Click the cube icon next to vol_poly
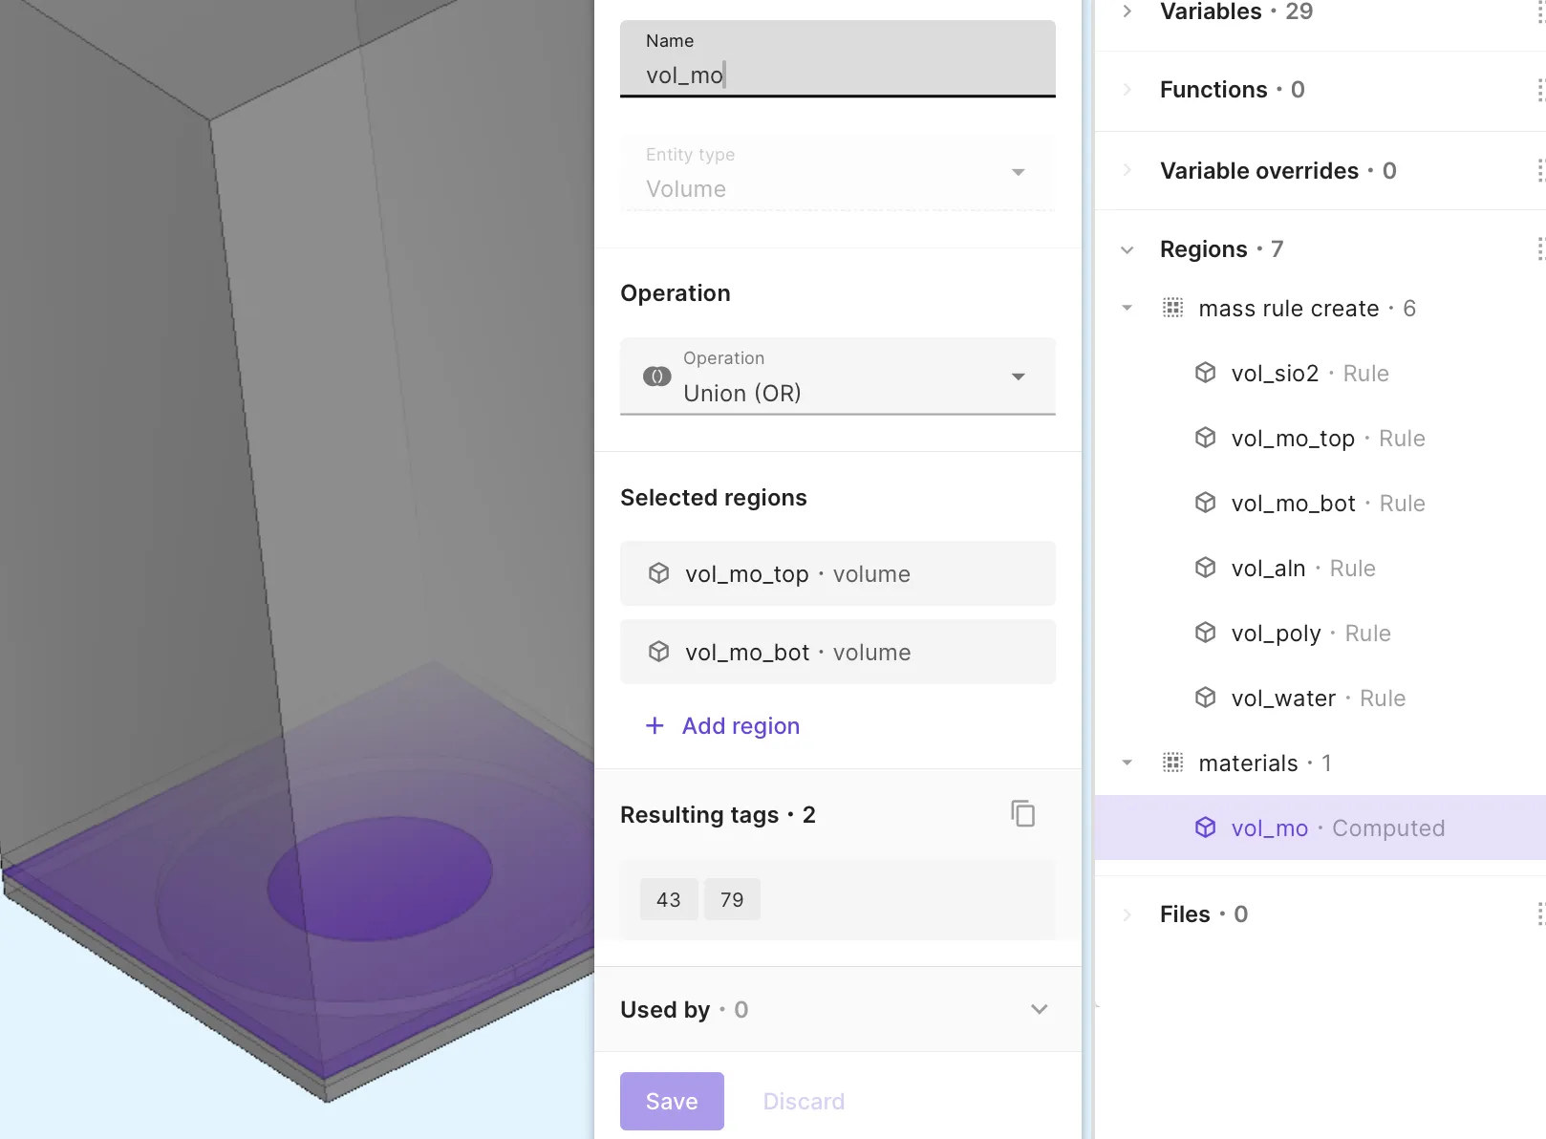The width and height of the screenshot is (1546, 1139). pyautogui.click(x=1206, y=633)
